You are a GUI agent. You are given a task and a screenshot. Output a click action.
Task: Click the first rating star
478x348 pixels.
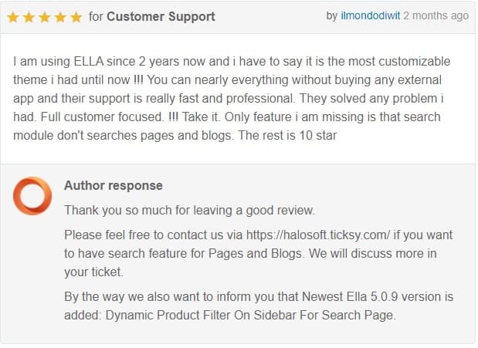click(x=13, y=18)
